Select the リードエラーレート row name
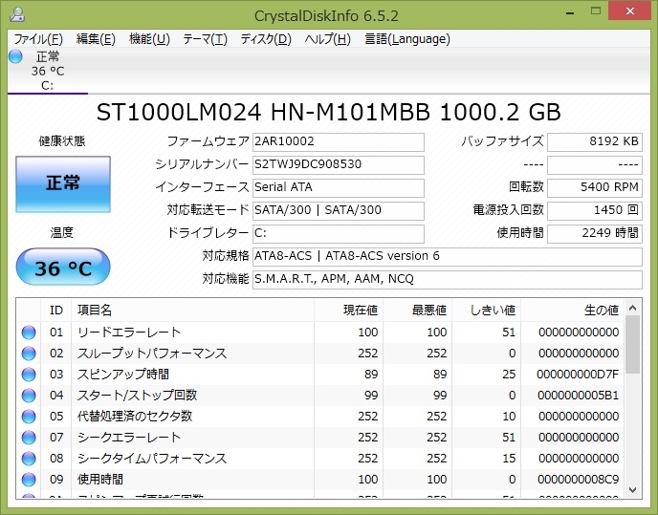Screen dimensions: 658x515 click(x=129, y=333)
